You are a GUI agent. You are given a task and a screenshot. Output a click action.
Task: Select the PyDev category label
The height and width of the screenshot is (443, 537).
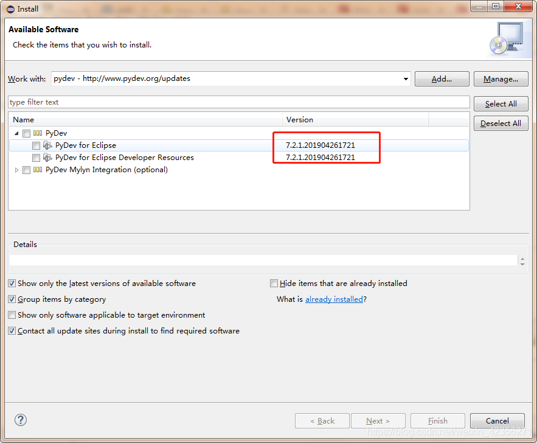point(56,133)
